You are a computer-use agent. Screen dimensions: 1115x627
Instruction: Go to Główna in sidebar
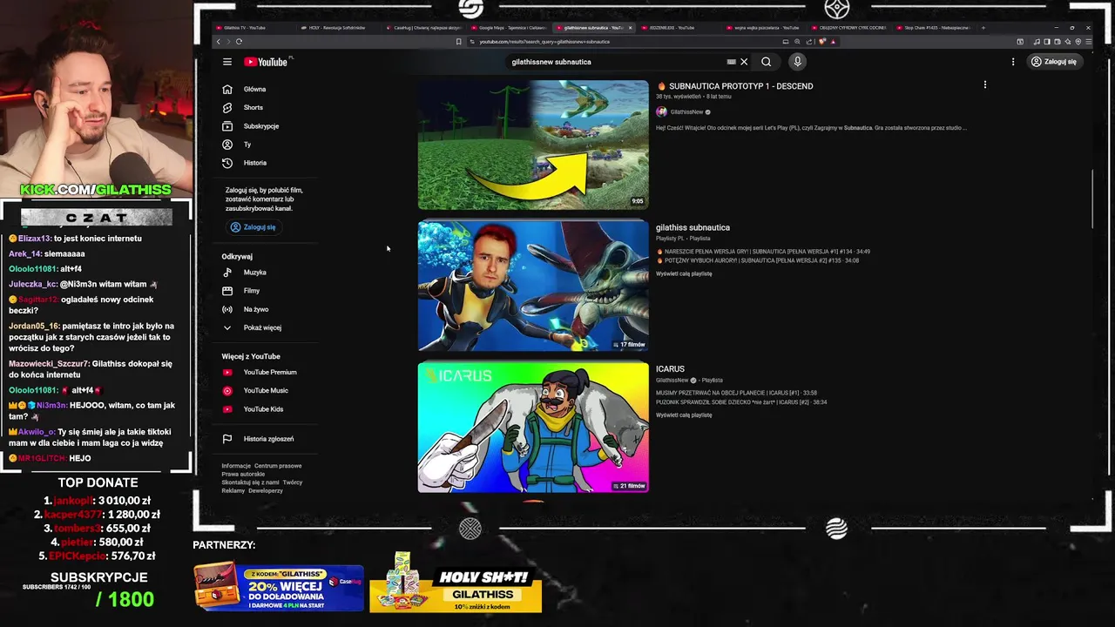(254, 89)
